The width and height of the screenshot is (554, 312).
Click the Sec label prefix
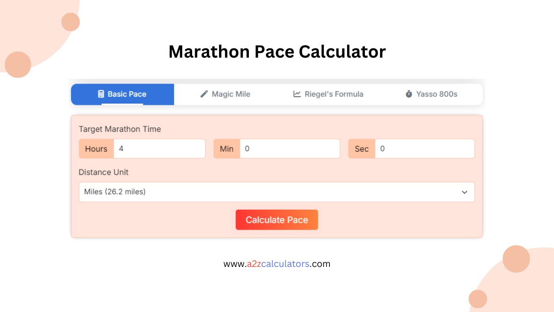(362, 149)
